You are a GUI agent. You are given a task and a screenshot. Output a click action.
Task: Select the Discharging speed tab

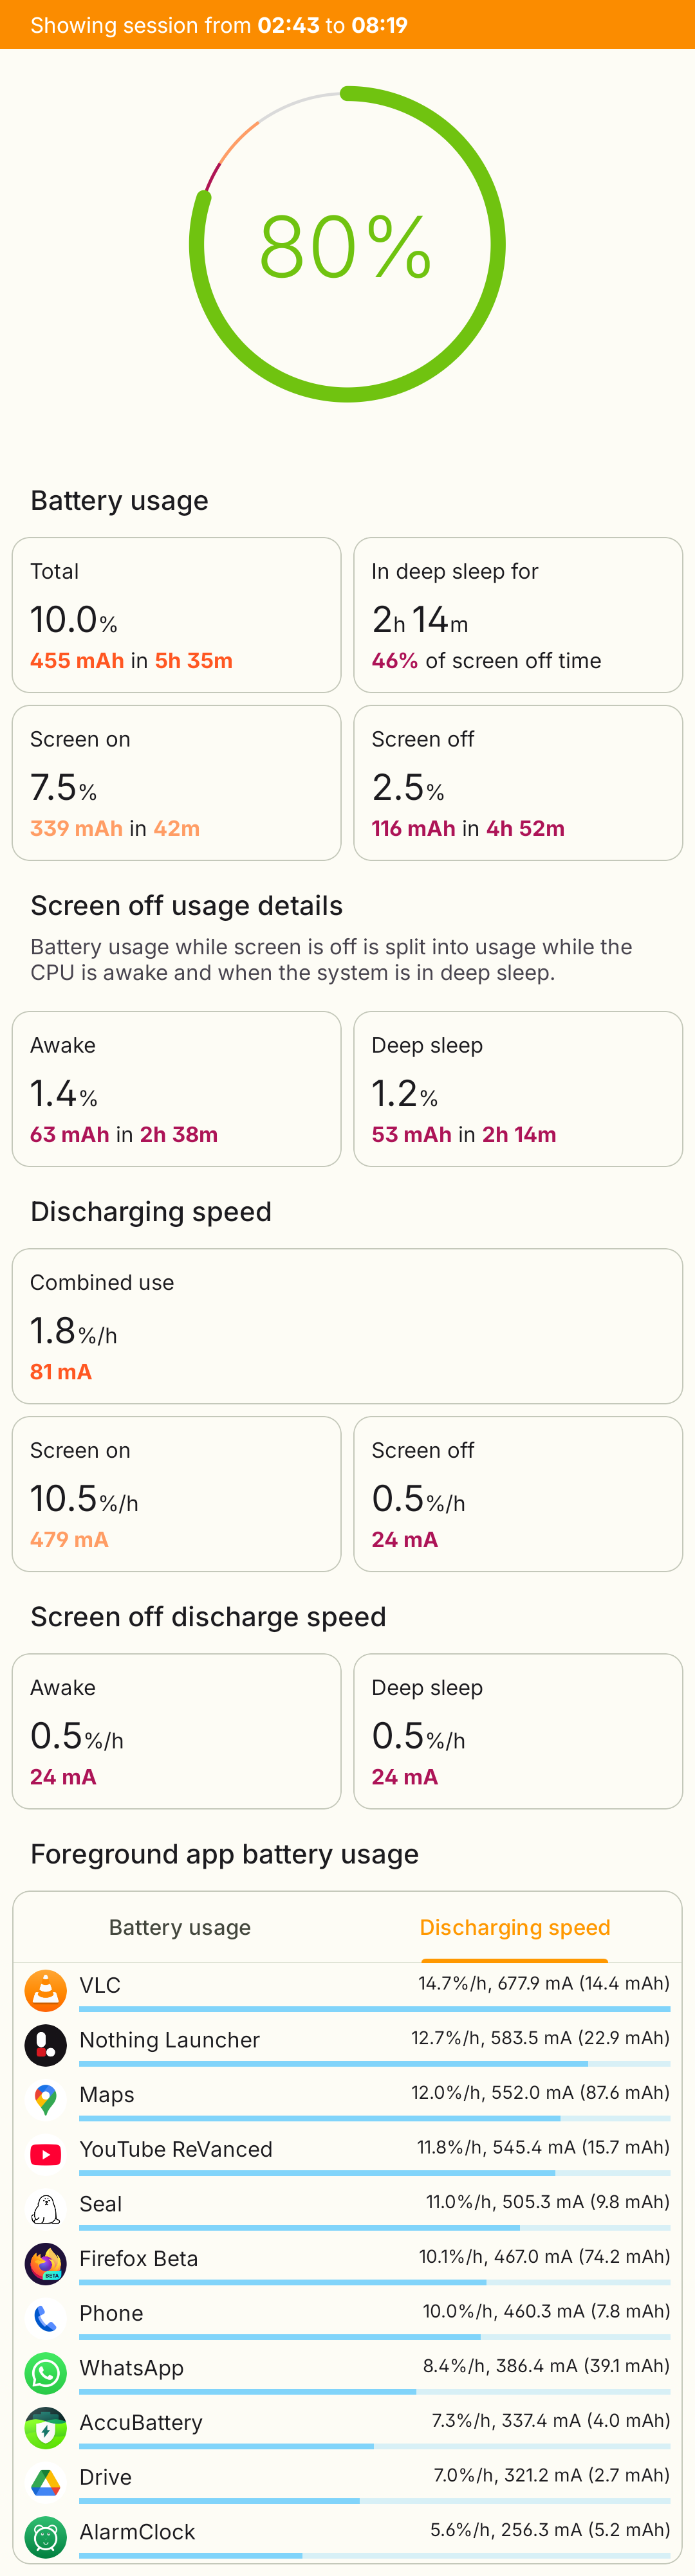coord(515,1927)
